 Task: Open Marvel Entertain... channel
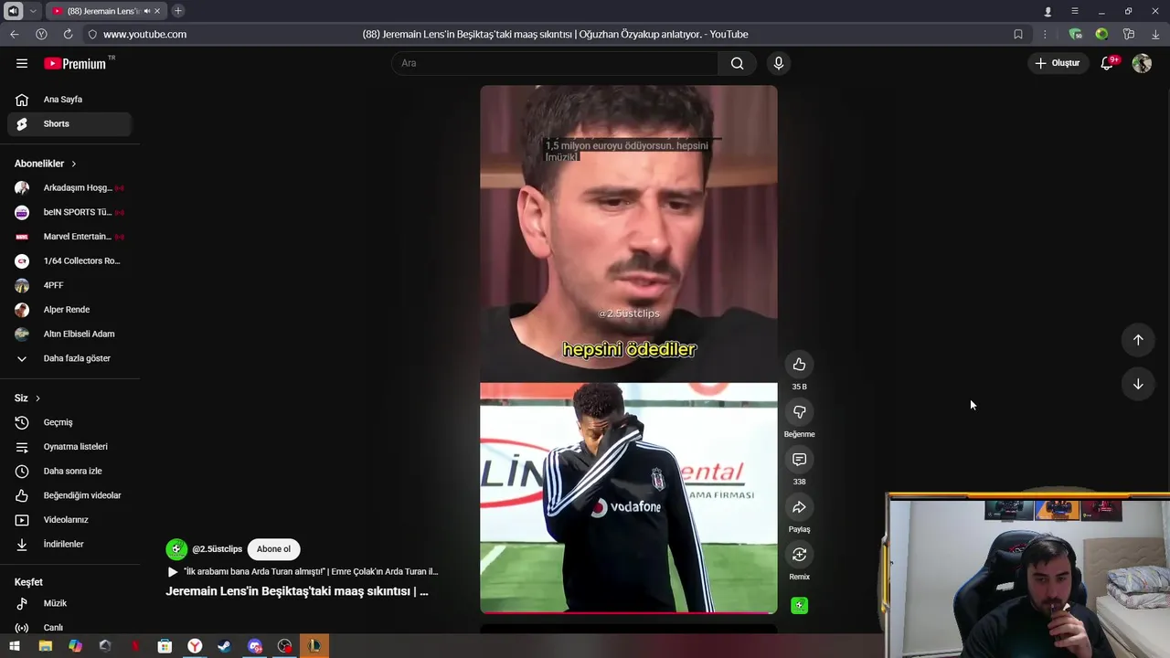[69, 237]
